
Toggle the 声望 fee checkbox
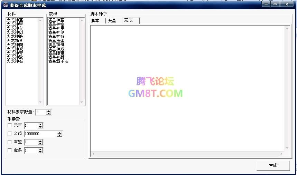(x=10, y=142)
